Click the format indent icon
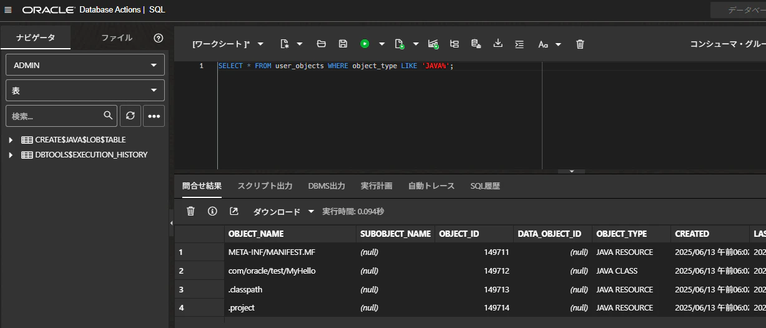The height and width of the screenshot is (328, 766). tap(519, 44)
